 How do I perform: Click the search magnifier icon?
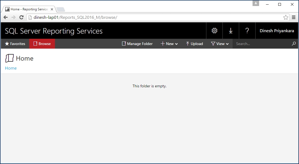[294, 44]
